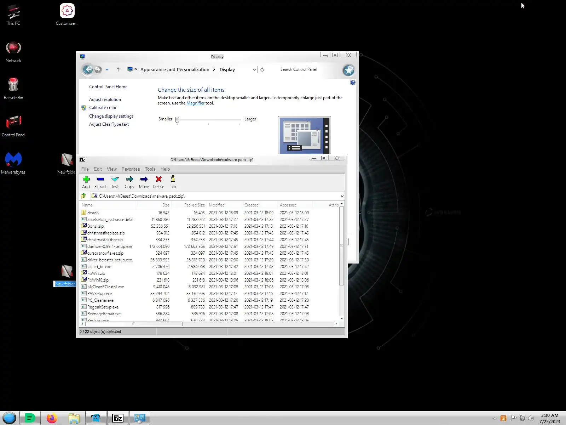This screenshot has width=566, height=425.
Task: Click the Calibrate color link
Action: click(103, 108)
